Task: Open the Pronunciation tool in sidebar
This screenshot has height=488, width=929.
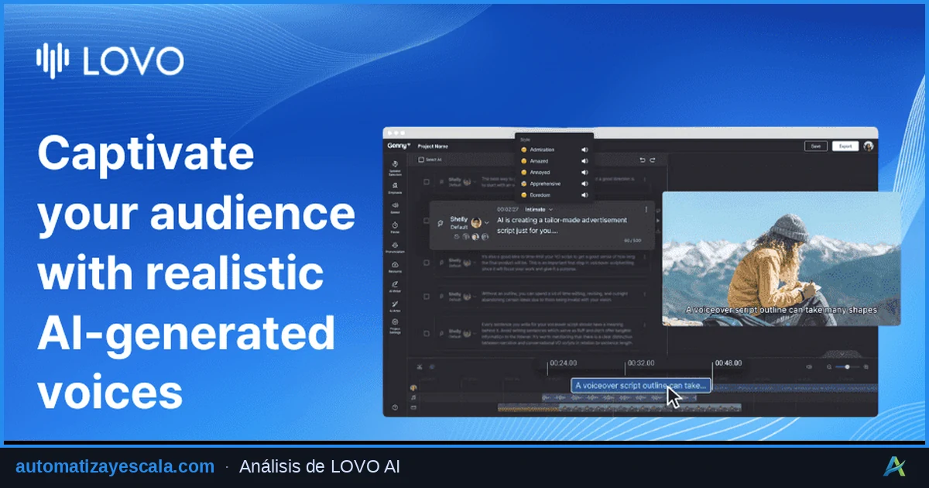Action: tap(396, 248)
